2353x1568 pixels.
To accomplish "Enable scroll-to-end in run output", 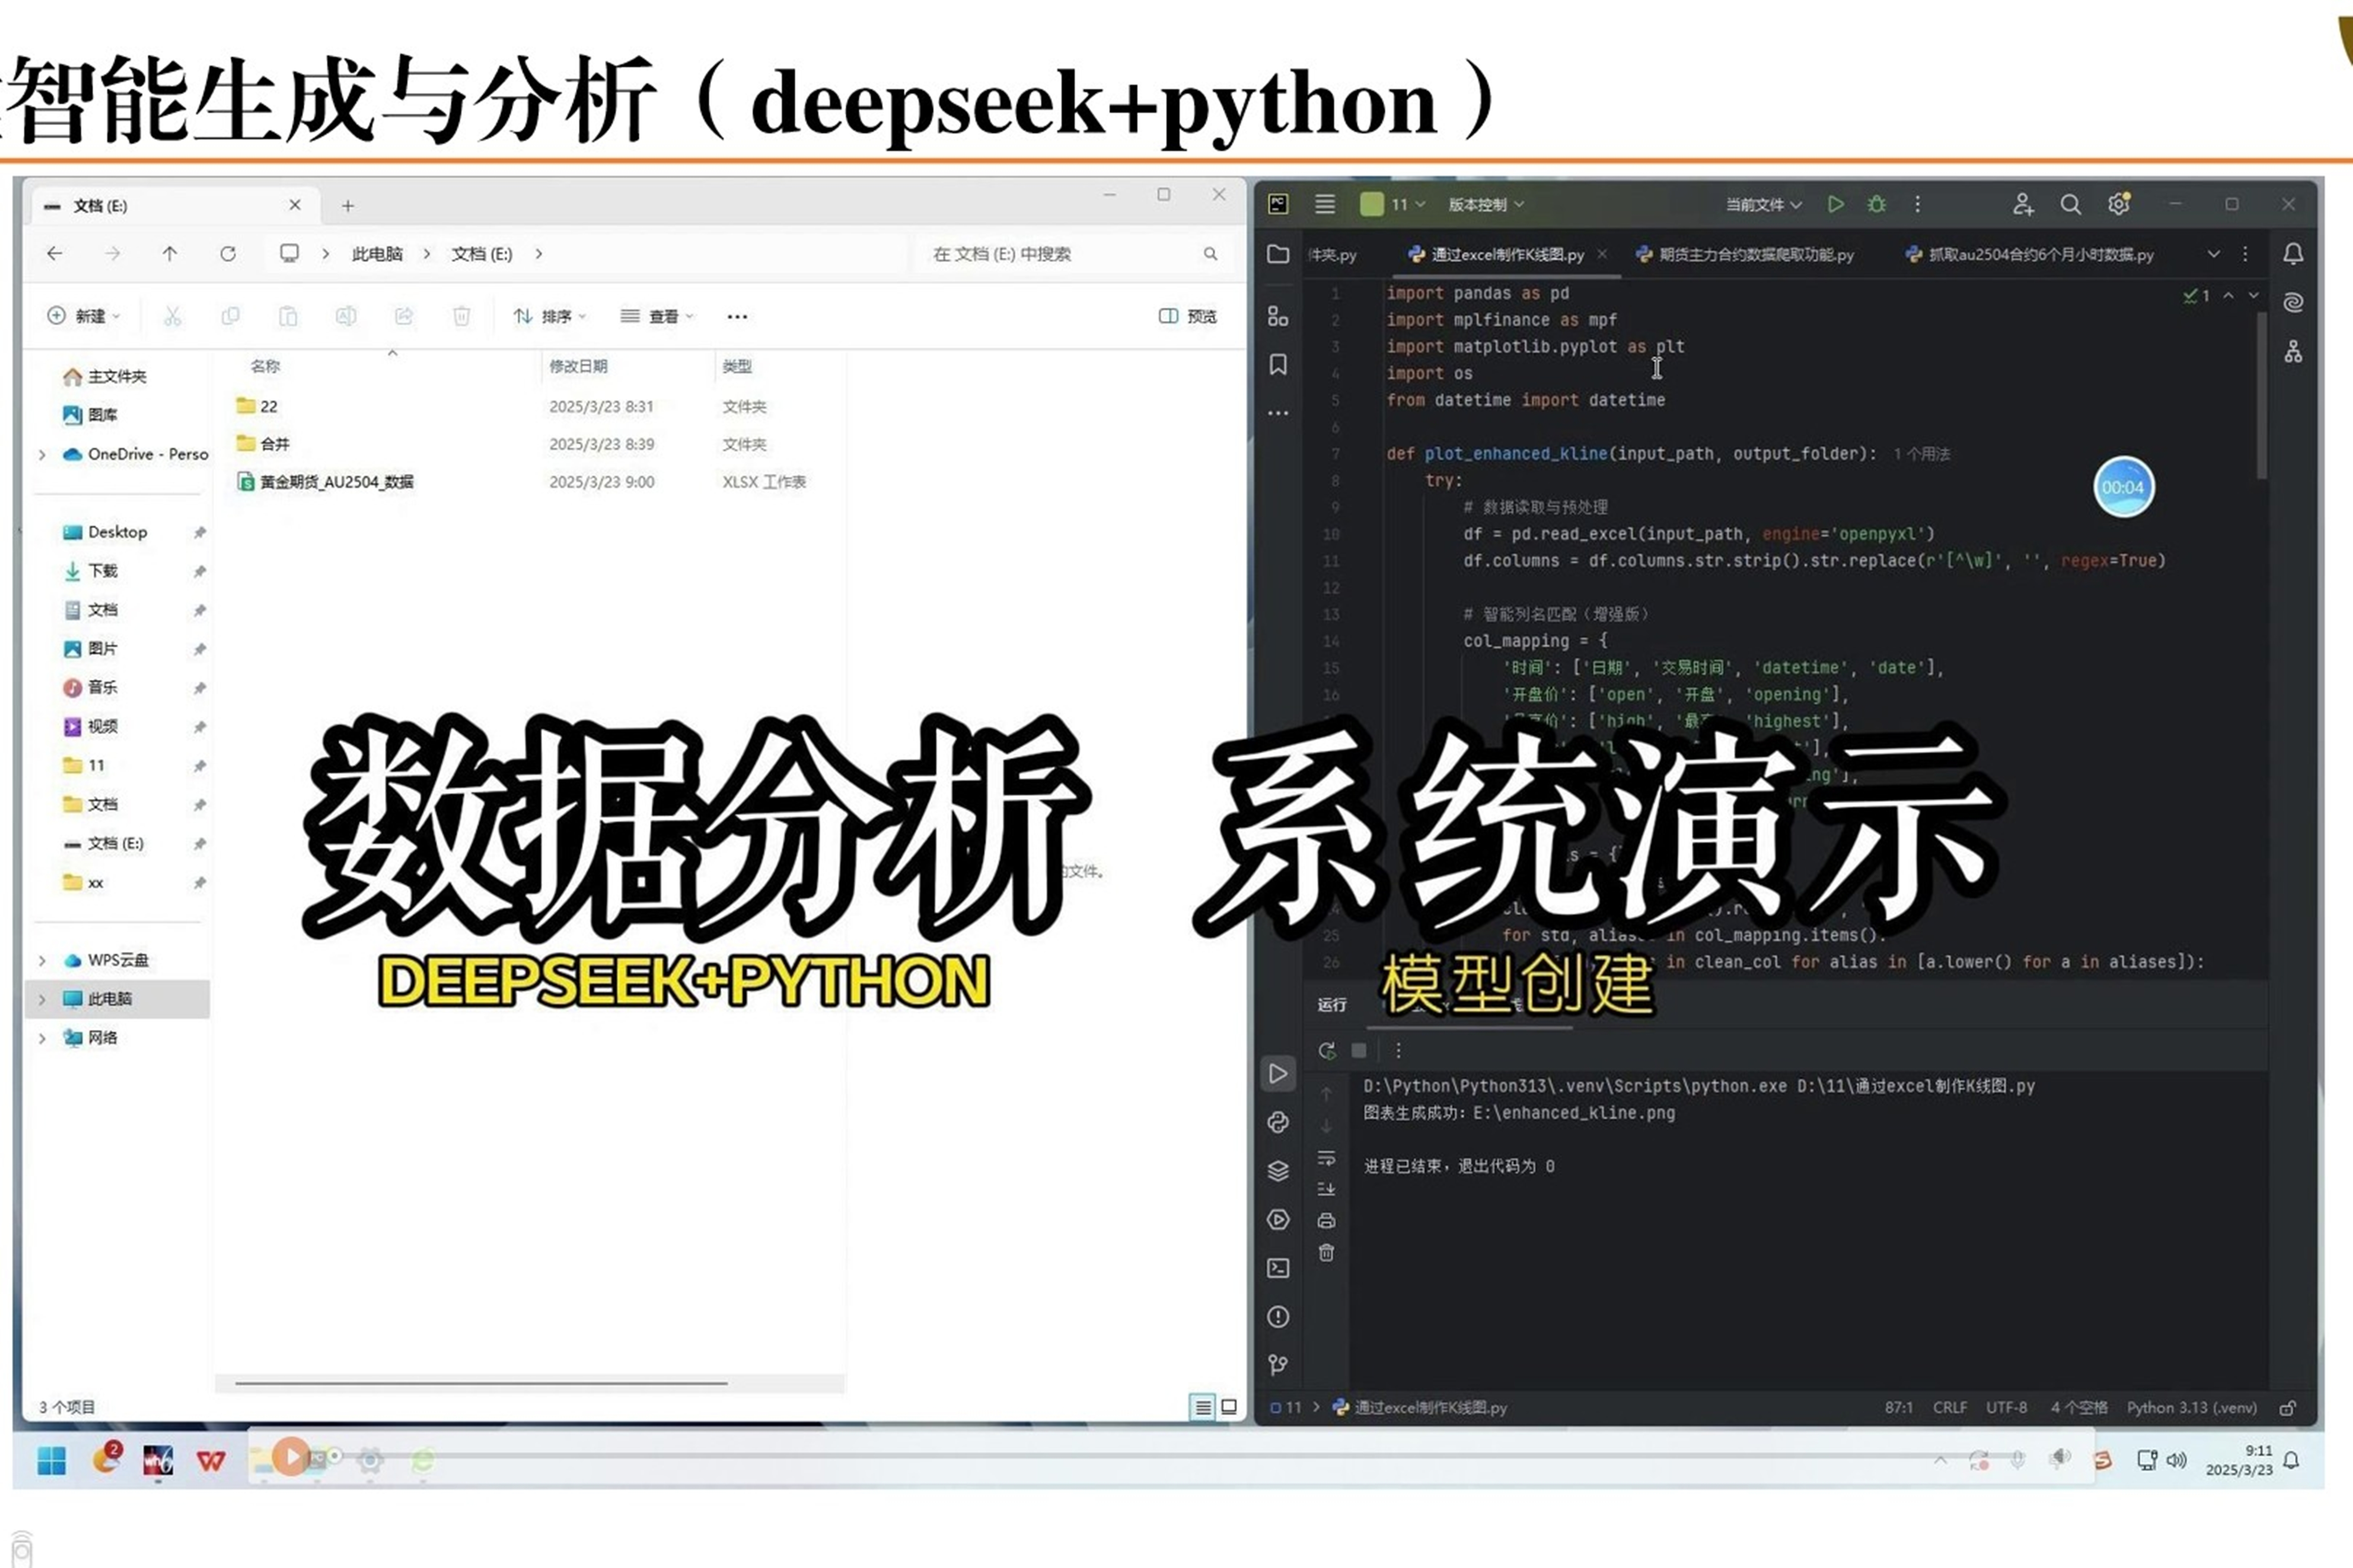I will pyautogui.click(x=1326, y=1189).
